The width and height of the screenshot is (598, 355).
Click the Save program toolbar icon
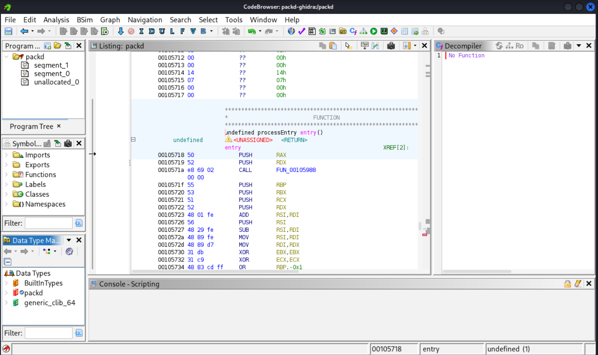(8, 32)
